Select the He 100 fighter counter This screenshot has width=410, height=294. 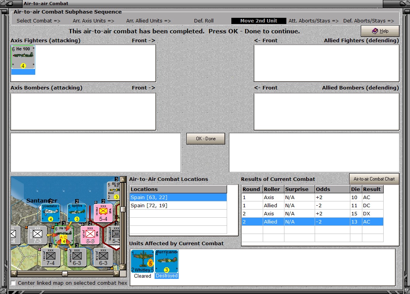point(23,57)
